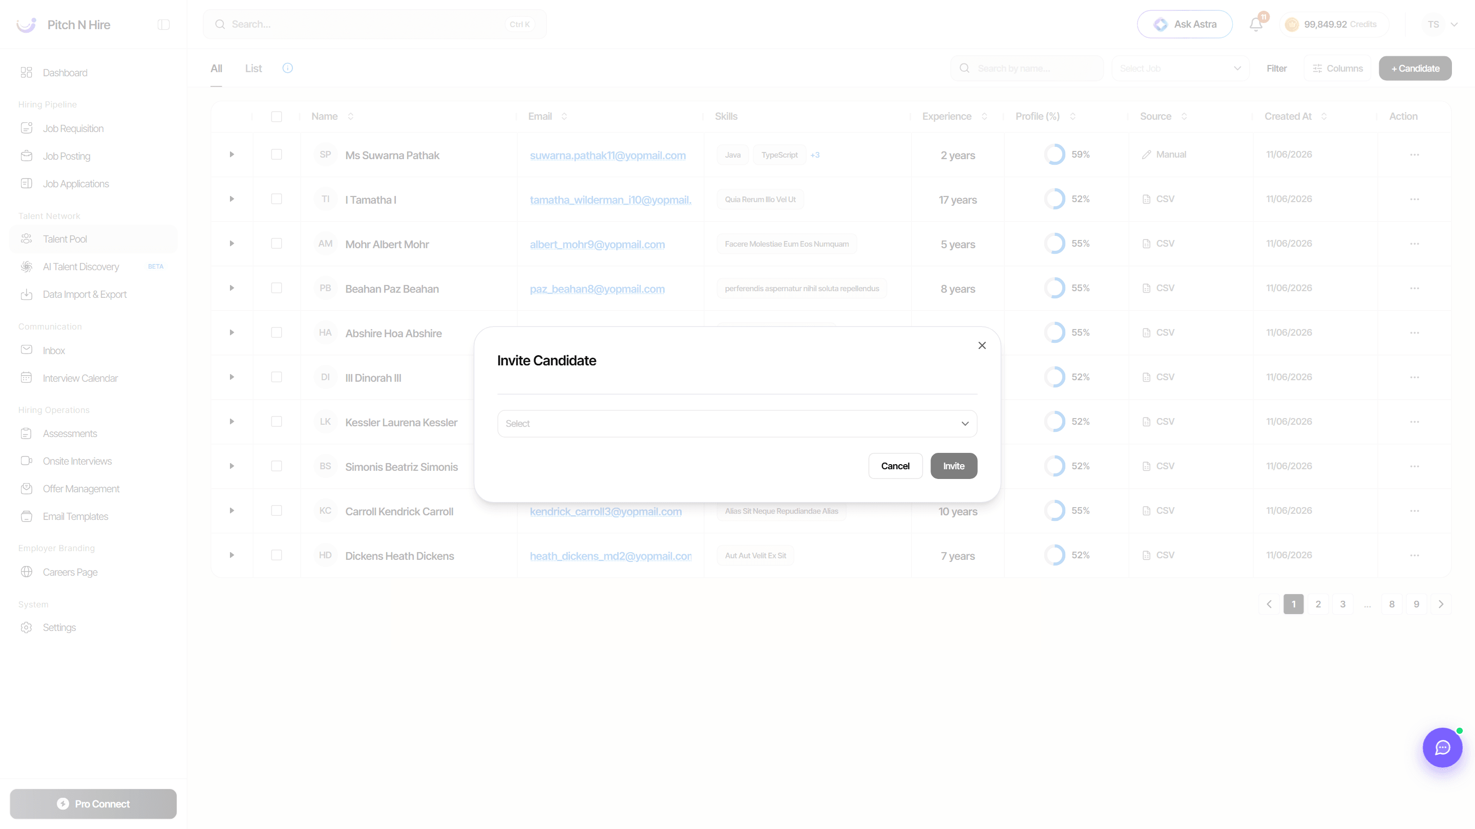Open the TS user account menu
The height and width of the screenshot is (829, 1475).
[x=1441, y=24]
